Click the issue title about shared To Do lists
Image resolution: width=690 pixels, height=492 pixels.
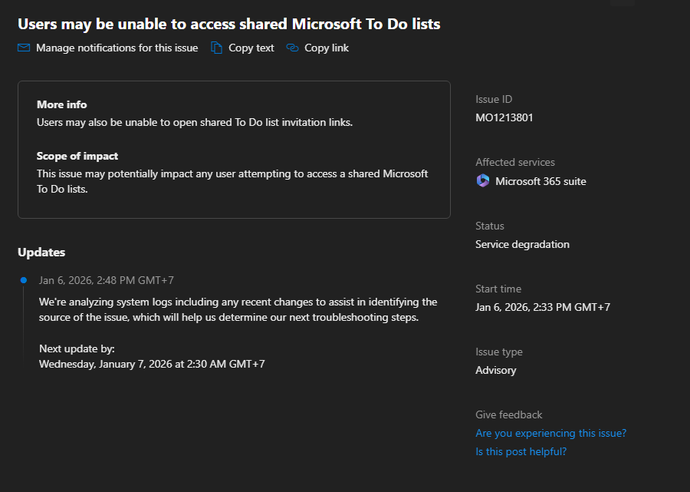click(x=228, y=24)
